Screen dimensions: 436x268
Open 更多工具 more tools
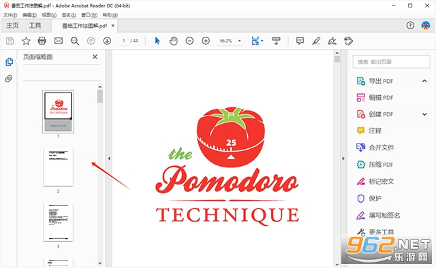(x=375, y=232)
